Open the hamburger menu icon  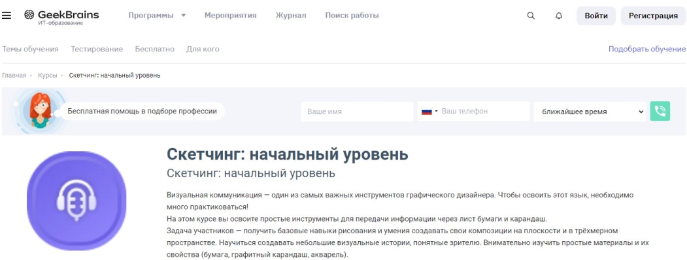click(x=7, y=16)
